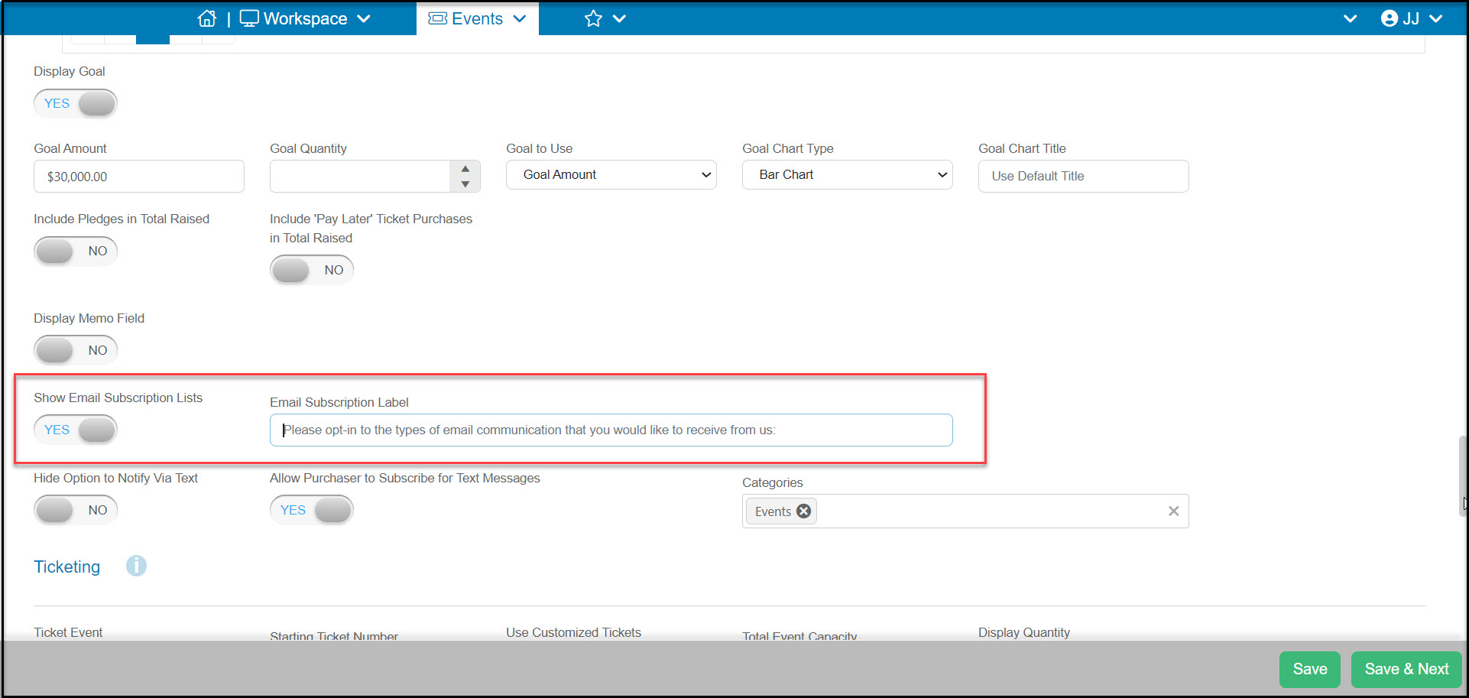1469x698 pixels.
Task: Clear all categories with the X
Action: point(1173,511)
